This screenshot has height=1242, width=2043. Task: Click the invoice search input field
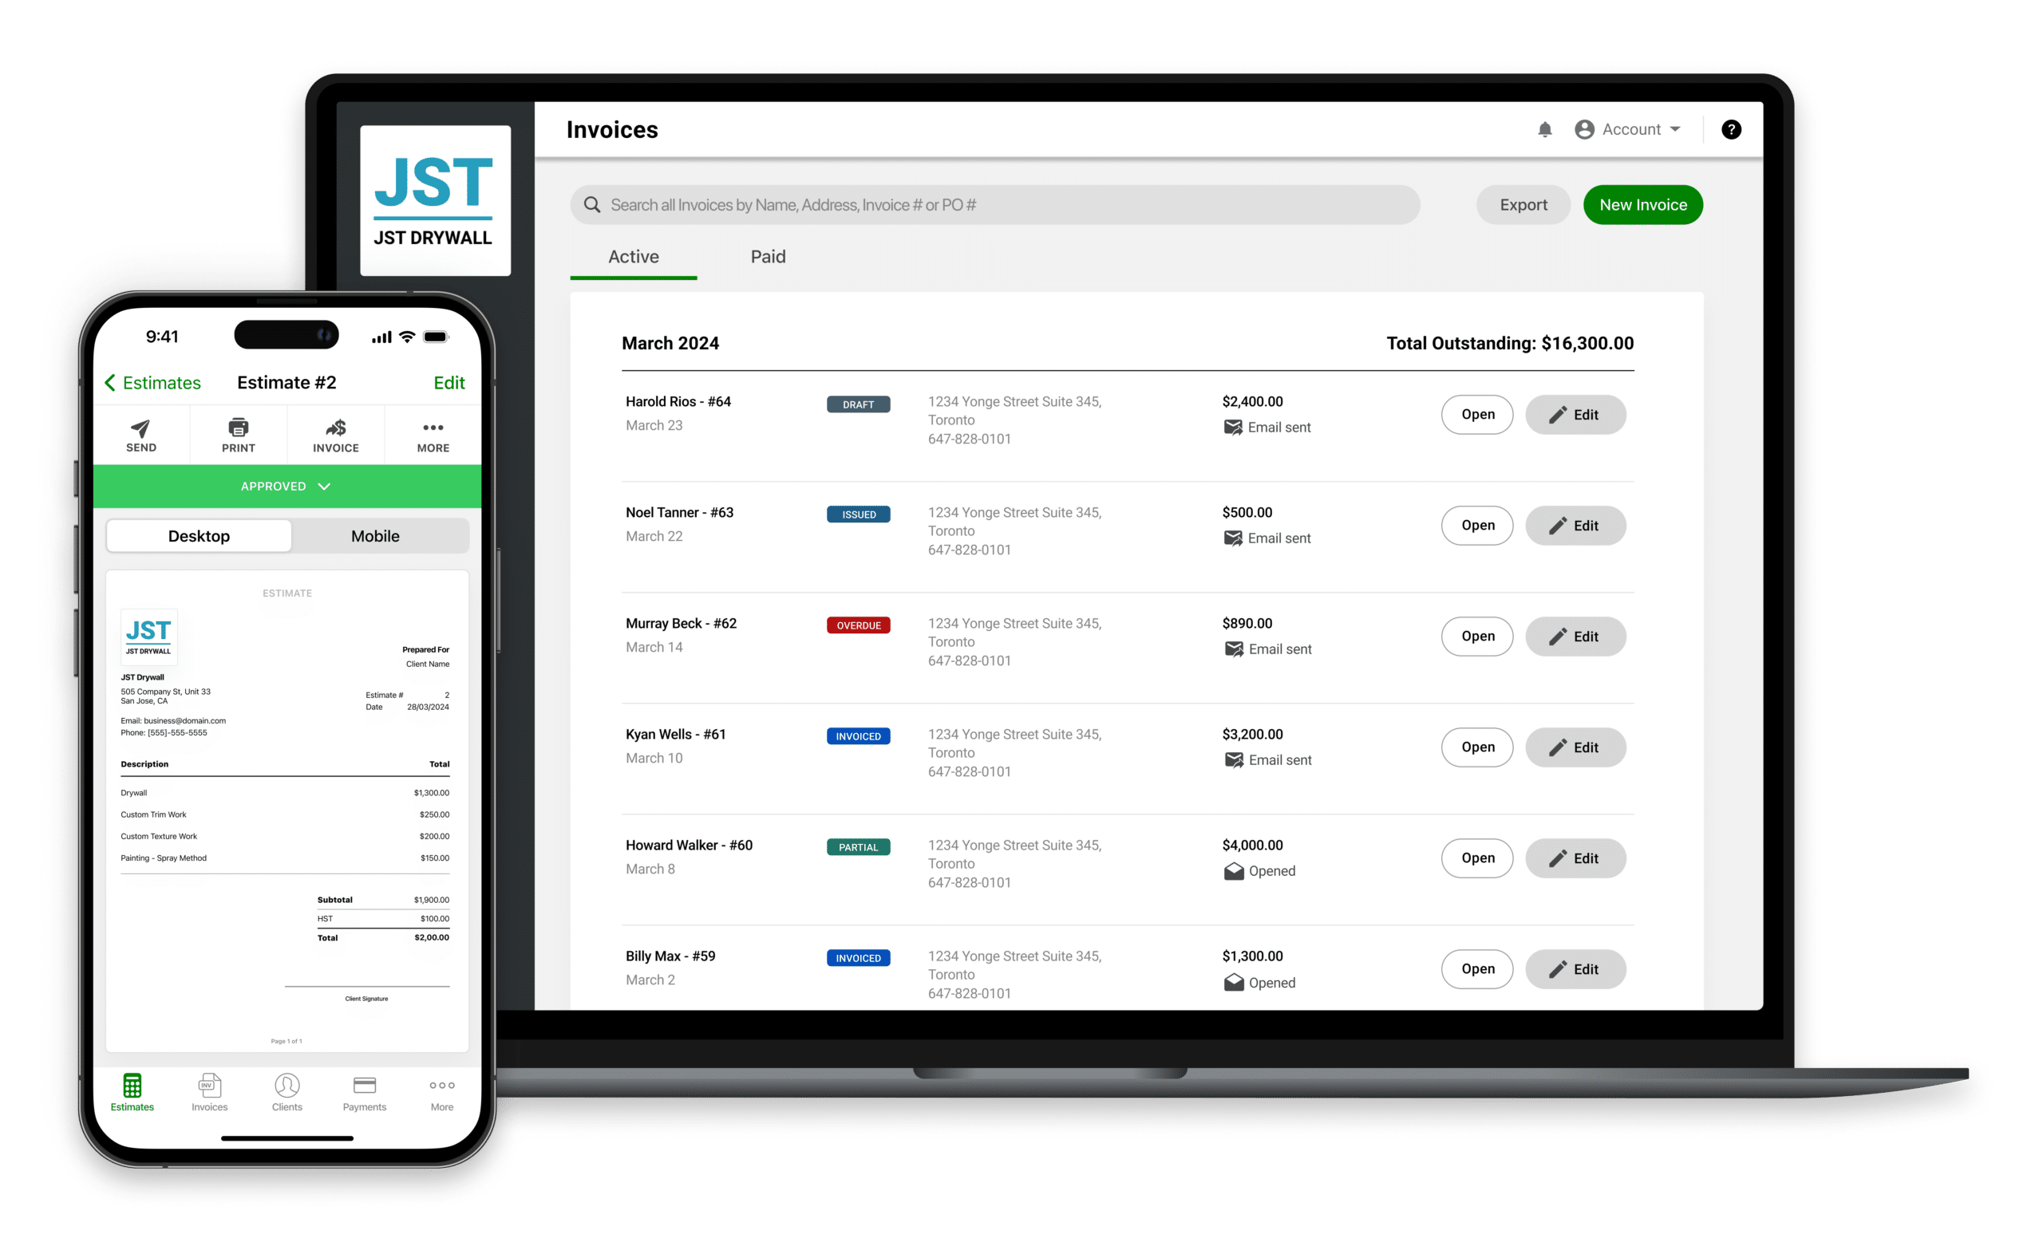pyautogui.click(x=997, y=204)
